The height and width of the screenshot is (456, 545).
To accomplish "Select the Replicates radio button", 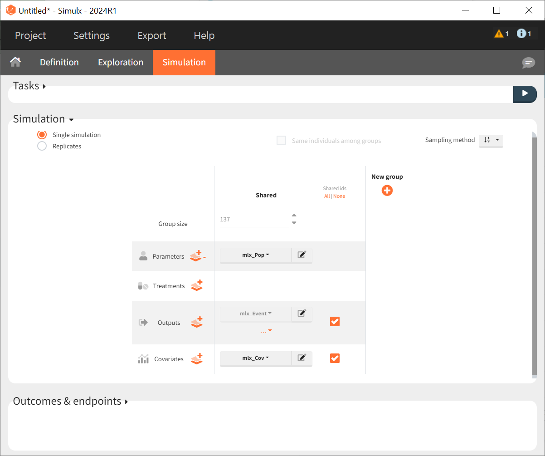I will [x=42, y=146].
